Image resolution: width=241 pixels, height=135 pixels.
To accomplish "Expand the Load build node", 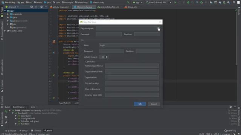I will point(16,116).
